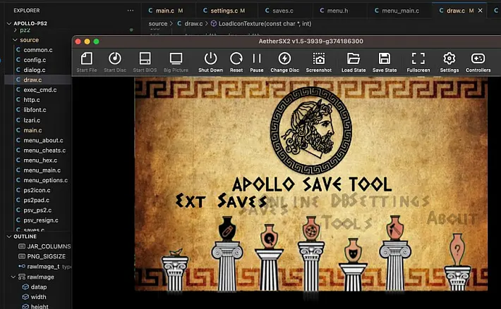Switch AetherSX2 to Fullscreen
The image size is (501, 309).
pyautogui.click(x=418, y=62)
